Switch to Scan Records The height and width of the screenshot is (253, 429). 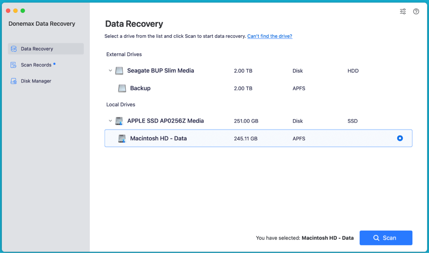(36, 65)
